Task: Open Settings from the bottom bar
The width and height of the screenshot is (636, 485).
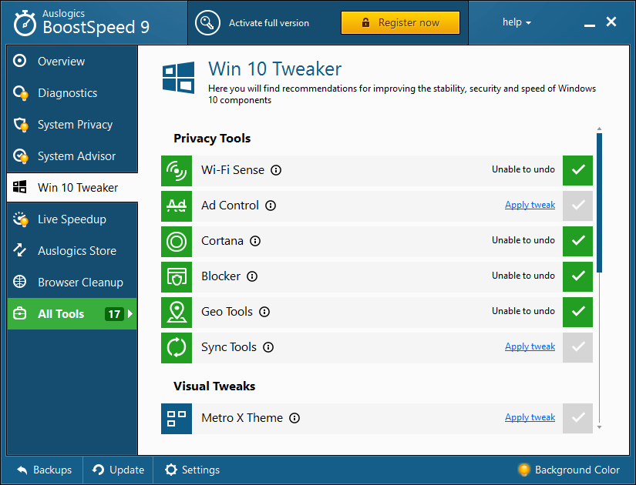Action: point(192,470)
